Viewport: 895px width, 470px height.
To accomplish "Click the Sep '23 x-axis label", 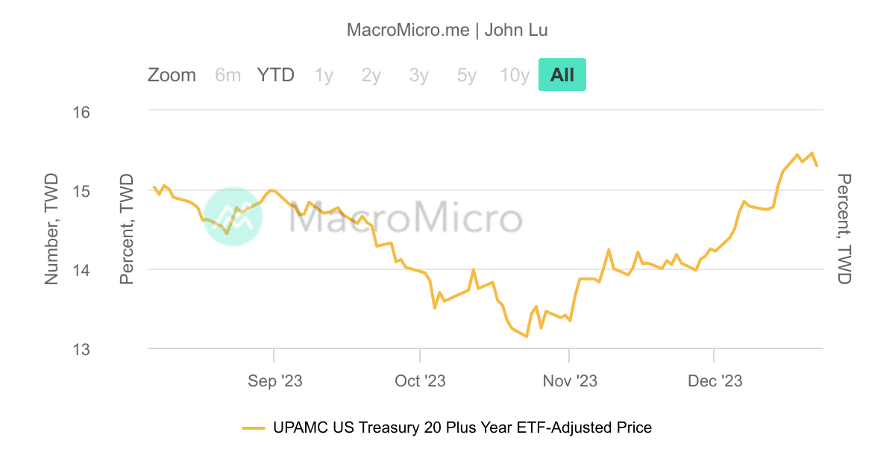I will click(x=275, y=381).
